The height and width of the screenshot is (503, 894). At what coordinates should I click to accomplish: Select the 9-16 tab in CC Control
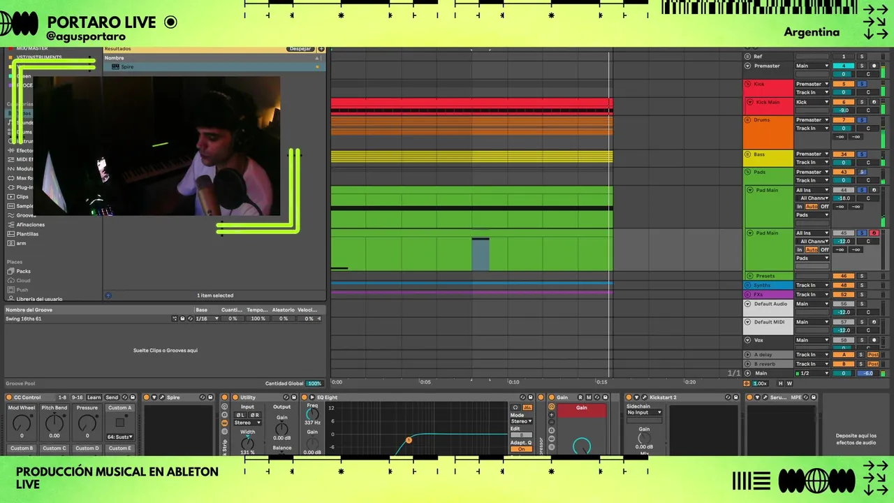[x=77, y=398]
